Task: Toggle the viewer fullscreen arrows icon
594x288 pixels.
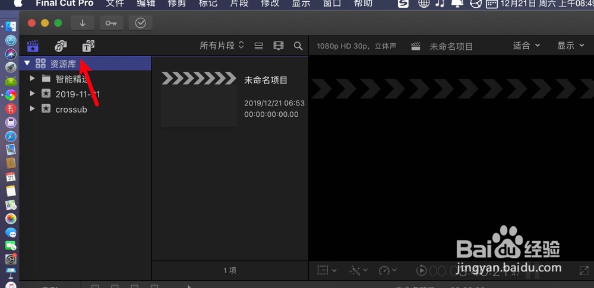Action: tap(583, 270)
